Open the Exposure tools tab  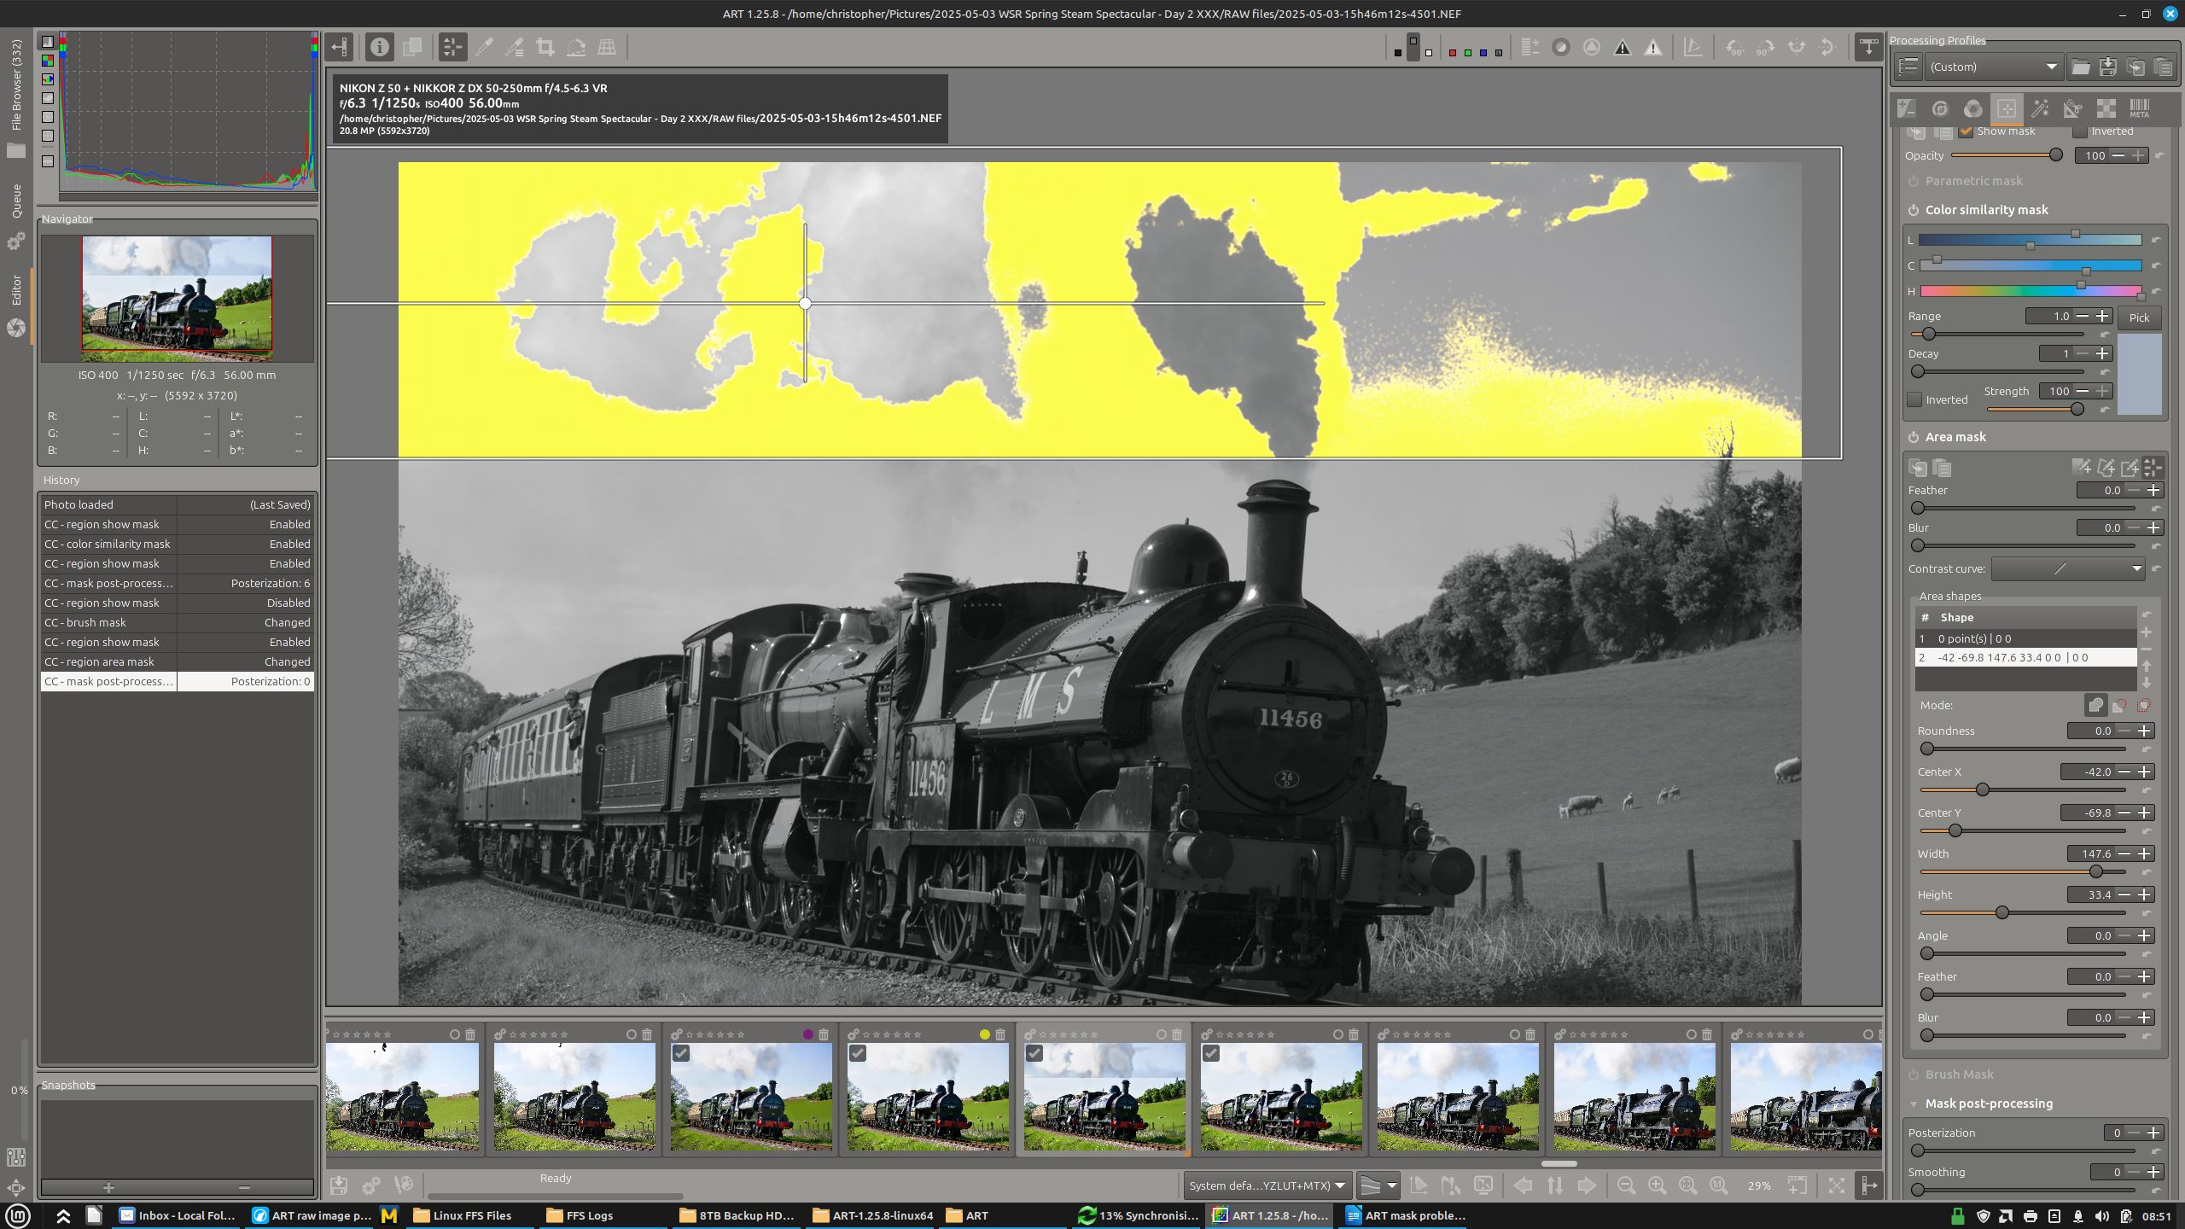pyautogui.click(x=1907, y=108)
